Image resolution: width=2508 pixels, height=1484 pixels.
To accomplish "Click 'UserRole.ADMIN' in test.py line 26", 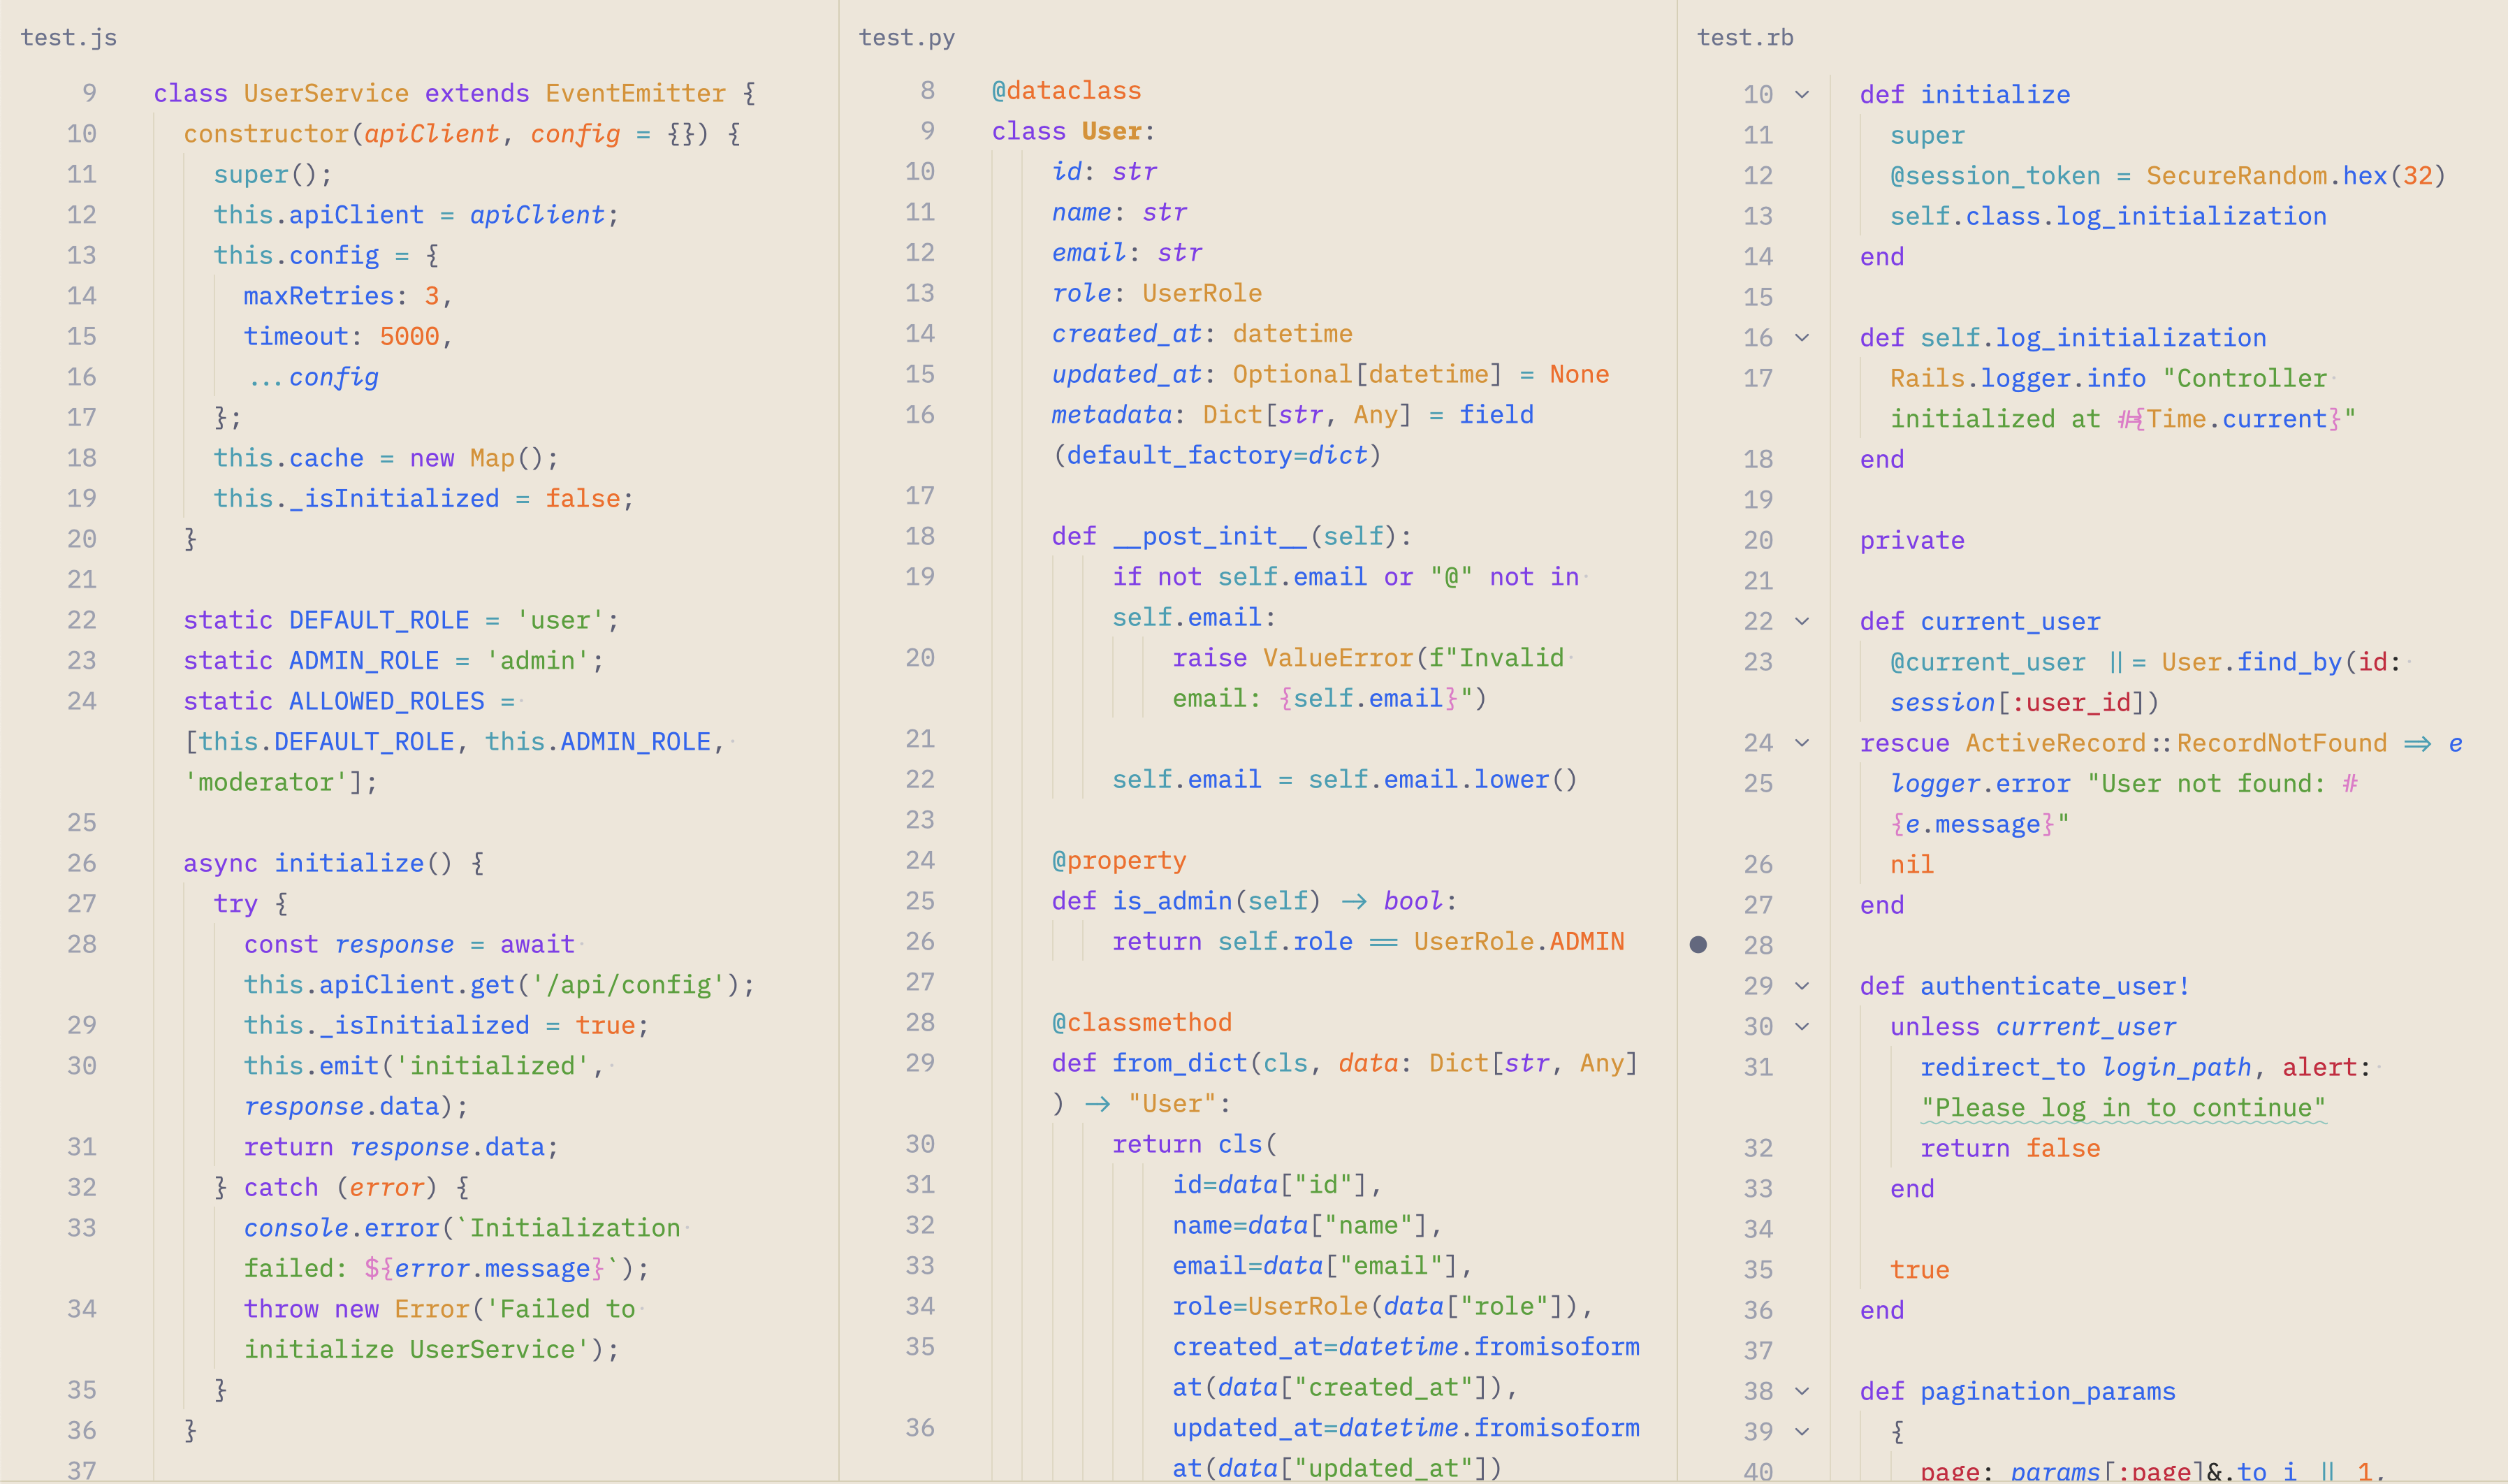I will tap(1519, 942).
